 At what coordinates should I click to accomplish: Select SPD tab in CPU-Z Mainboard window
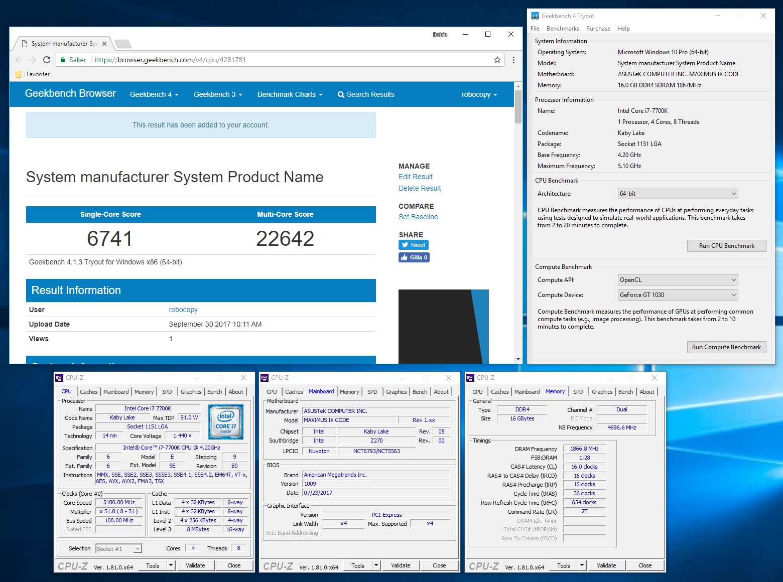372,392
